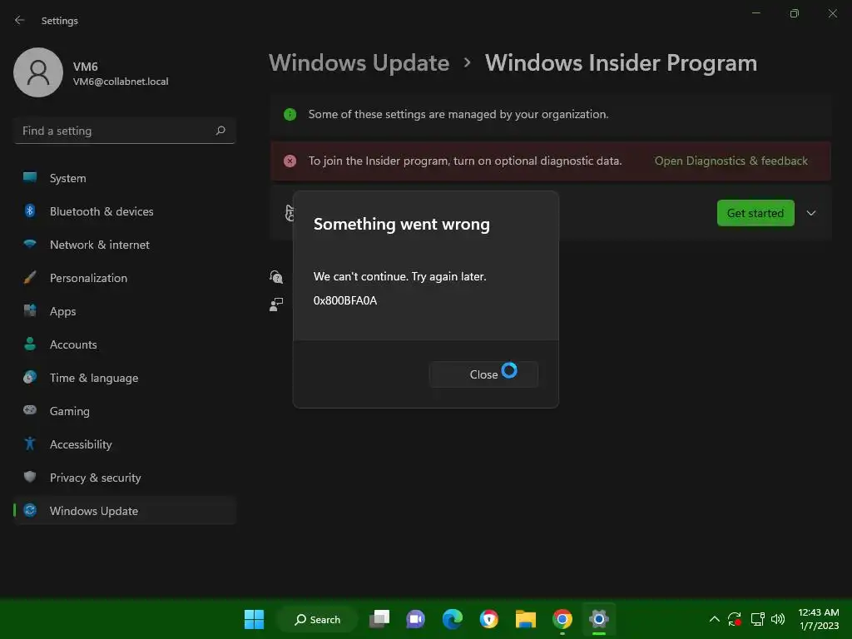Open File Explorer from taskbar
The image size is (852, 639).
click(x=526, y=619)
